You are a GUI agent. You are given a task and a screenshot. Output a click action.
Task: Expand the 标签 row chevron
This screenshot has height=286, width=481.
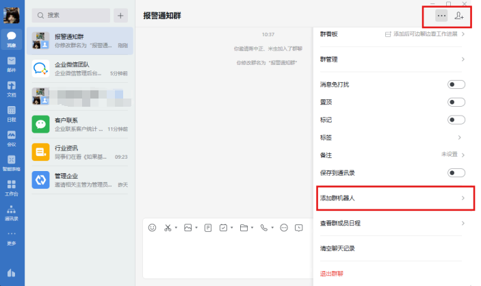(x=460, y=138)
